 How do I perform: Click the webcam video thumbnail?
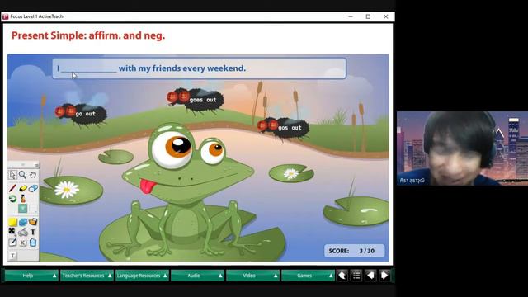(x=462, y=148)
